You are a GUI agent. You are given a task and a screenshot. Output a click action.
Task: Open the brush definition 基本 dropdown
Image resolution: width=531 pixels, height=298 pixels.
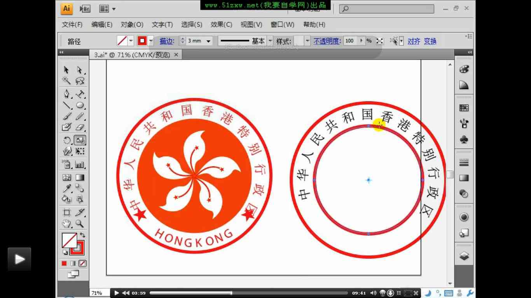(270, 41)
